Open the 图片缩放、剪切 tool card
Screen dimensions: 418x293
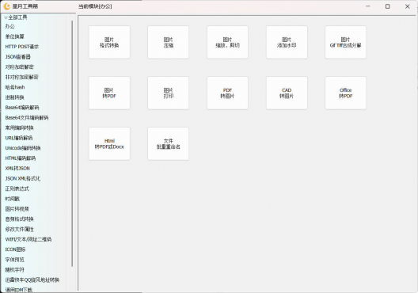pos(227,42)
